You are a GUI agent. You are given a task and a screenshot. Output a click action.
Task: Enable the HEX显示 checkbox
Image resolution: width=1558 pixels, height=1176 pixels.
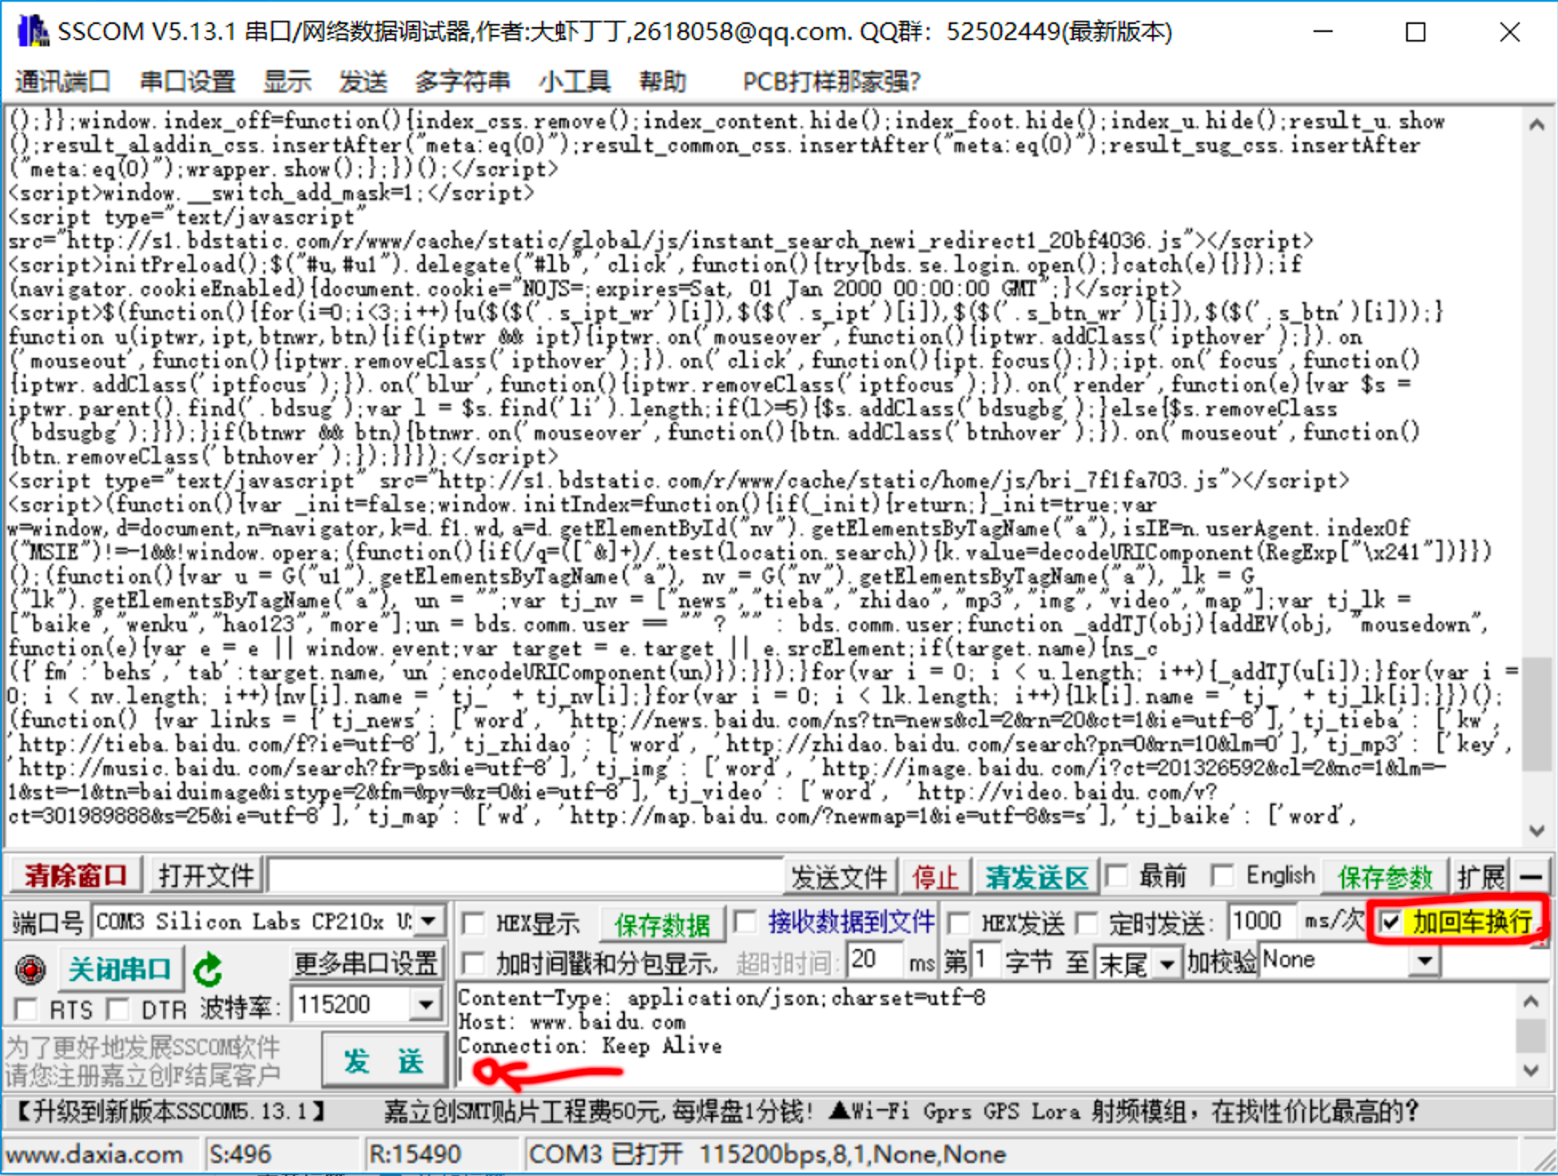pyautogui.click(x=474, y=924)
